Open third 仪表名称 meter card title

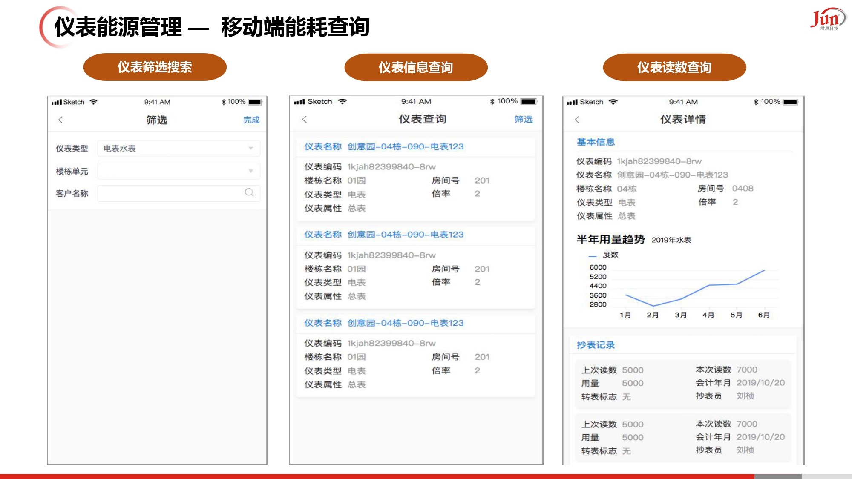(383, 323)
